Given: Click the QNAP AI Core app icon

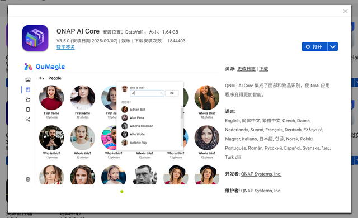Looking at the screenshot, I should point(35,38).
